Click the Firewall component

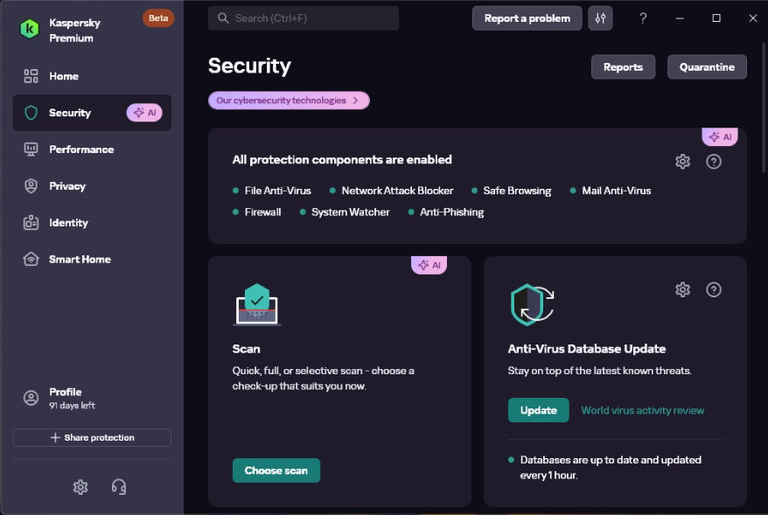[x=256, y=212]
